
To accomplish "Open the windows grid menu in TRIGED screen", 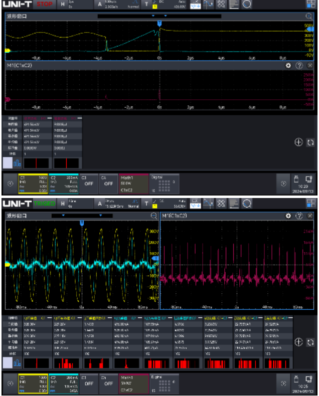I will 311,203.
